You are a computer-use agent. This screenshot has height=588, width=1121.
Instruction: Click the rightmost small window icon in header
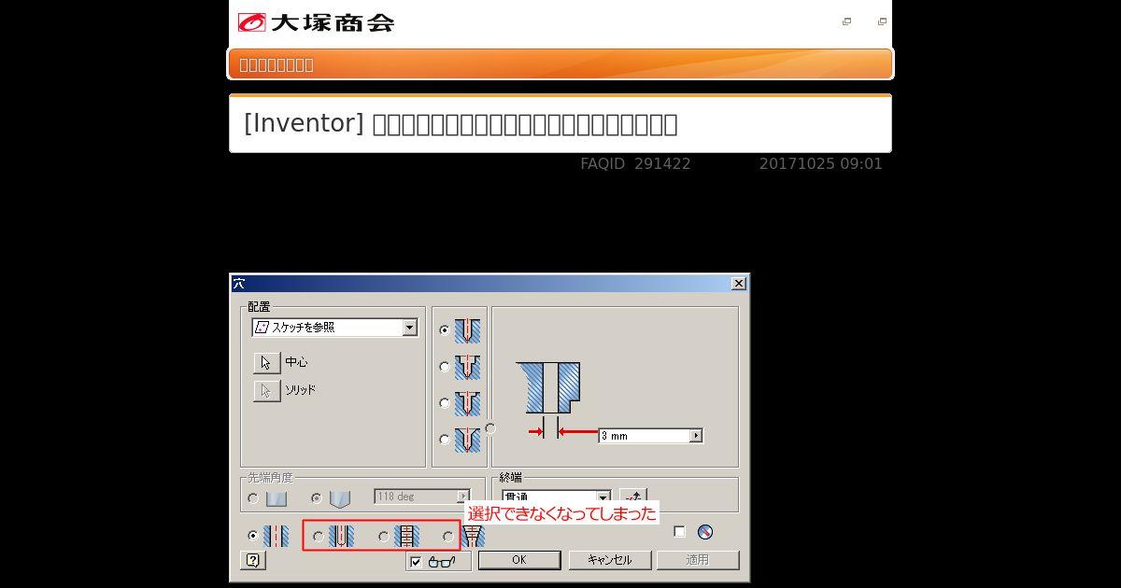pos(882,21)
